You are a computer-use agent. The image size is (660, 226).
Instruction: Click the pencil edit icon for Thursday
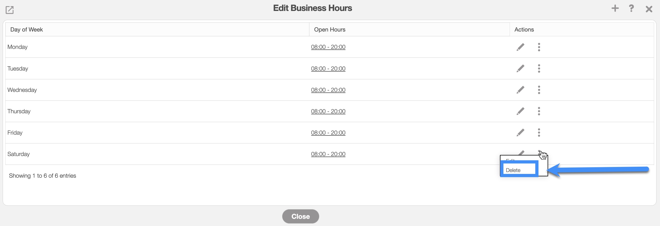point(520,111)
